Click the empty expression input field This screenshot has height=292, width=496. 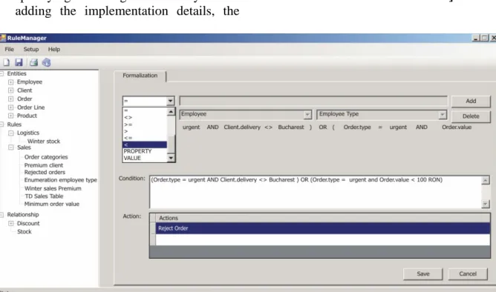[x=313, y=101]
